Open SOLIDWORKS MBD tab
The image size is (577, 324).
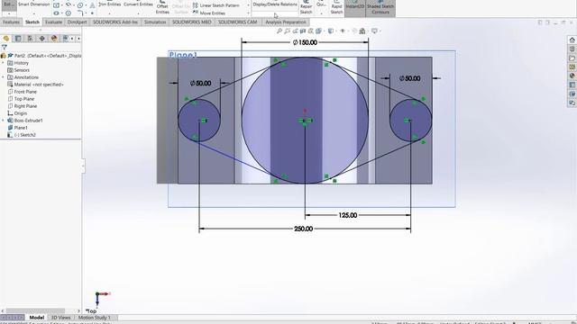pyautogui.click(x=192, y=22)
